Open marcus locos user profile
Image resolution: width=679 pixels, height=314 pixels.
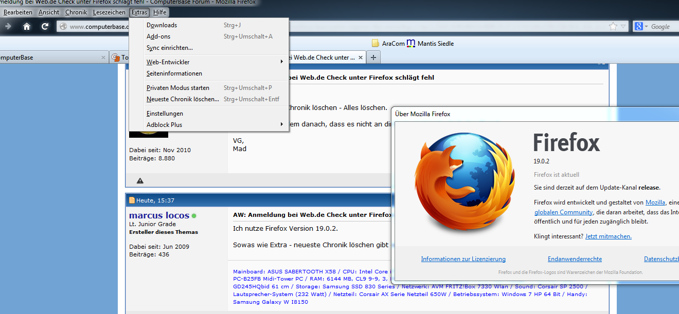coord(159,215)
